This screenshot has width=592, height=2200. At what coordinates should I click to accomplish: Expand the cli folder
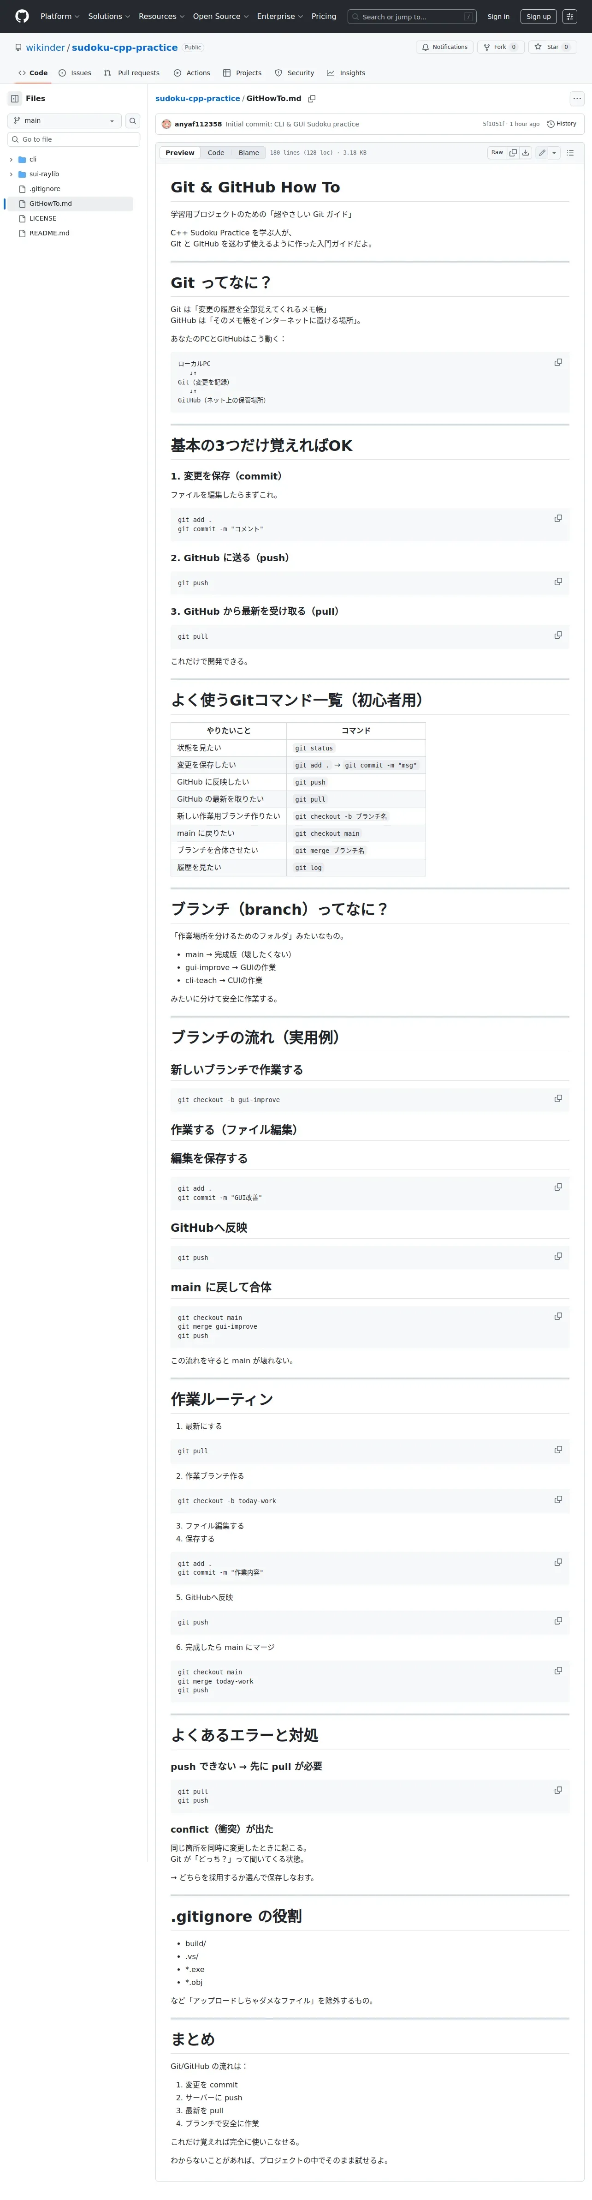[x=11, y=160]
